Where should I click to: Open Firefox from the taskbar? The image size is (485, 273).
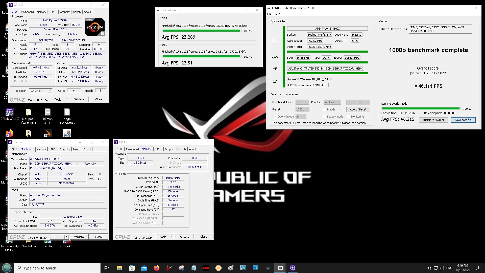[156, 268]
